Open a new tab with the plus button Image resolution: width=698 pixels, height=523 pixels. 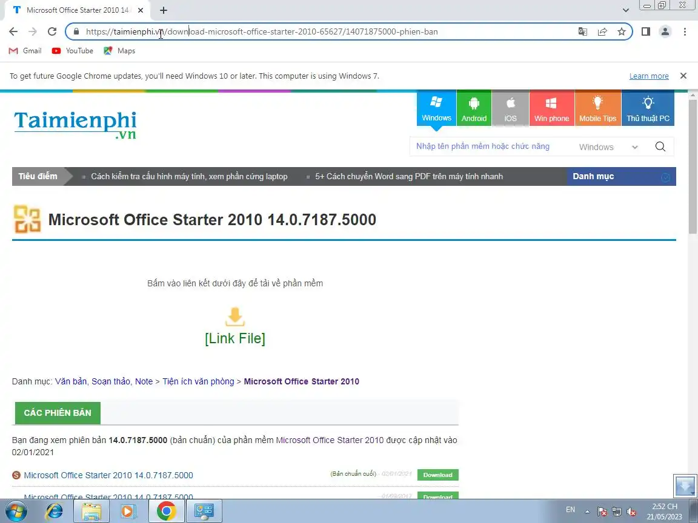[164, 10]
